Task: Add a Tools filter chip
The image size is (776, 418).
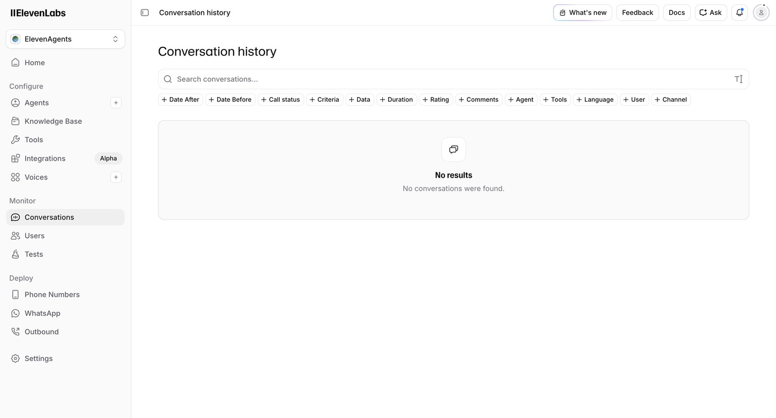Action: 555,100
